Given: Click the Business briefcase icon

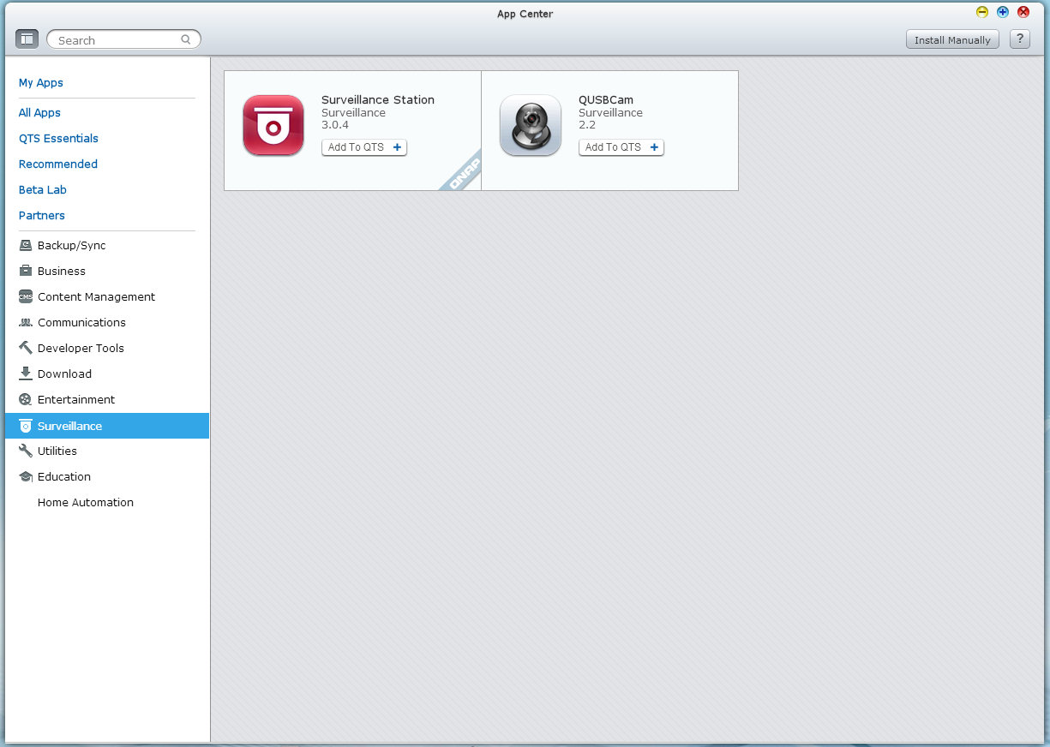Looking at the screenshot, I should (x=26, y=271).
